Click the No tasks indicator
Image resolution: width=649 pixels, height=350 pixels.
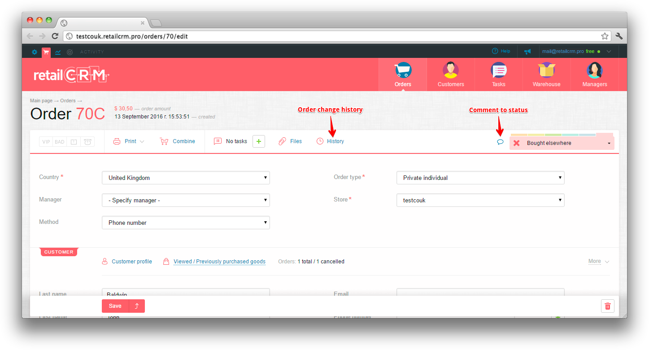[231, 141]
